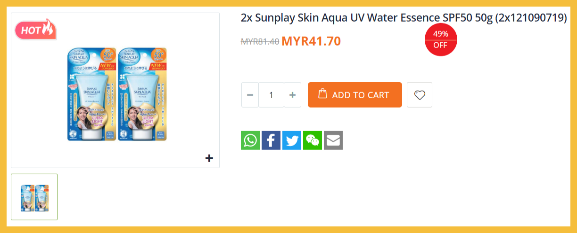Add item to wishlist with heart icon

[x=420, y=95]
